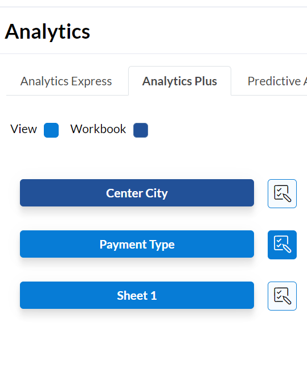Image resolution: width=307 pixels, height=368 pixels.
Task: Open the Center City workbook
Action: [137, 193]
